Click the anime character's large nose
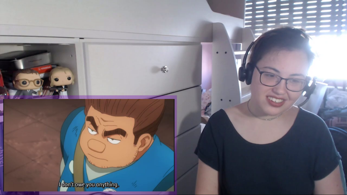 (x=96, y=145)
